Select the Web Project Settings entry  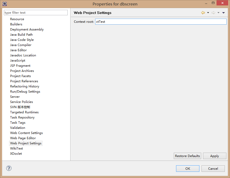[26, 143]
